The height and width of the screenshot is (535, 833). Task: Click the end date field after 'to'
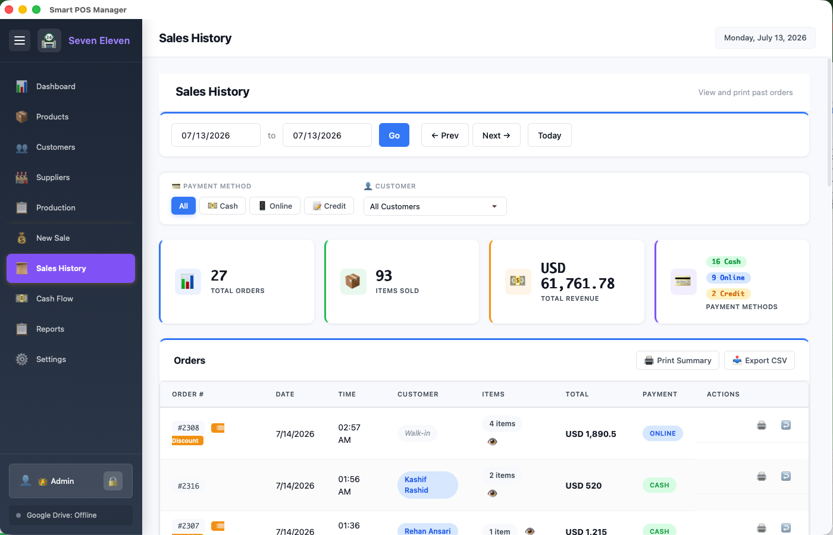tap(327, 135)
